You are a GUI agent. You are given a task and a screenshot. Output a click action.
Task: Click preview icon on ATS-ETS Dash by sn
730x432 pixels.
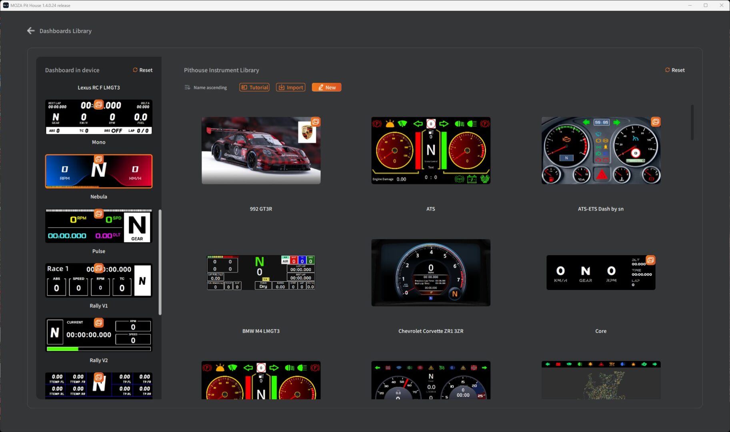(656, 122)
